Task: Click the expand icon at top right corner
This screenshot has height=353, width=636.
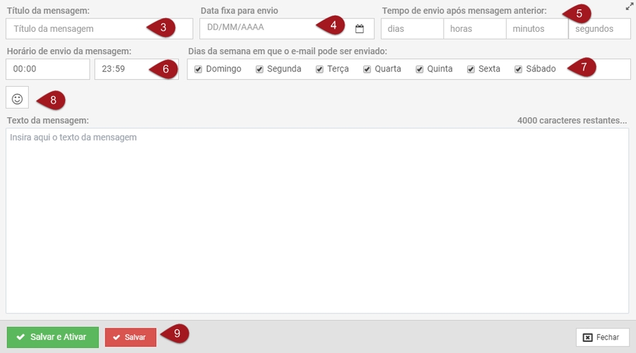Action: (629, 6)
